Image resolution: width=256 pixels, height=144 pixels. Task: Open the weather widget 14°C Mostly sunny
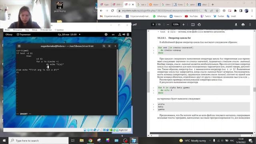[193, 140]
